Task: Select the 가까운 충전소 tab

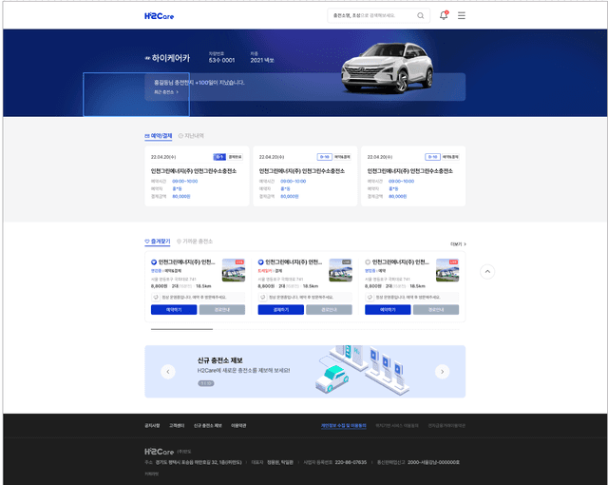Action: click(x=196, y=242)
